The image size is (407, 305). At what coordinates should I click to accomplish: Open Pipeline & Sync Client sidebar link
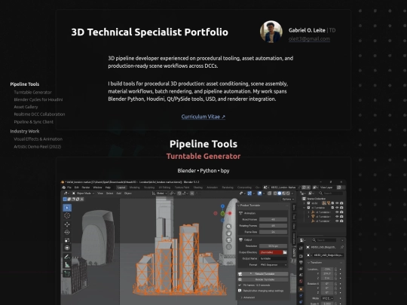tap(33, 122)
